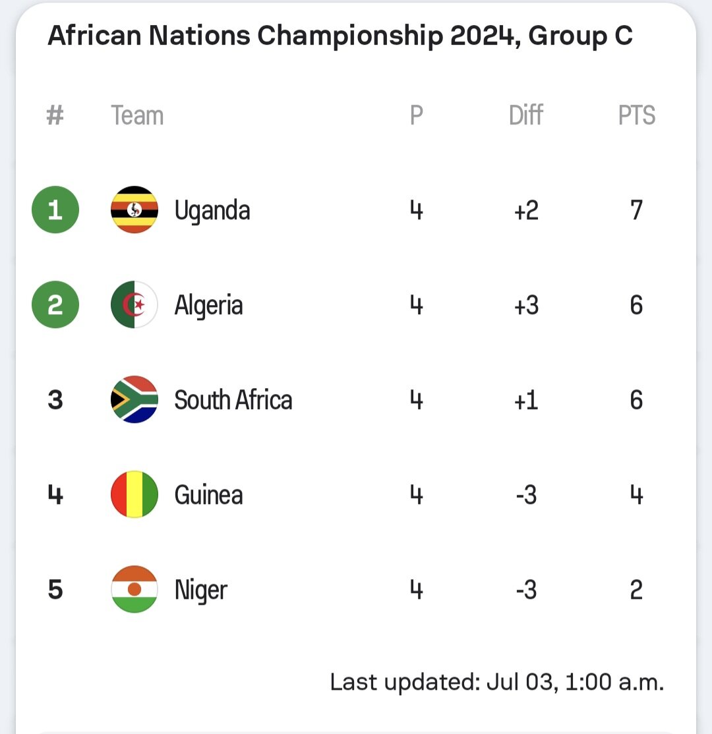Click the Niger flag icon

click(x=134, y=590)
